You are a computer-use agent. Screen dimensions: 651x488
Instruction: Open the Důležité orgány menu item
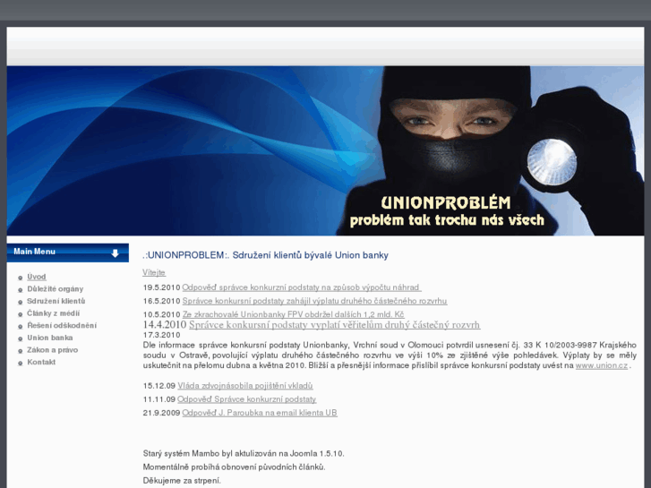(56, 288)
